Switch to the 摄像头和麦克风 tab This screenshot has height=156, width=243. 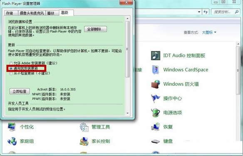[x=32, y=13]
